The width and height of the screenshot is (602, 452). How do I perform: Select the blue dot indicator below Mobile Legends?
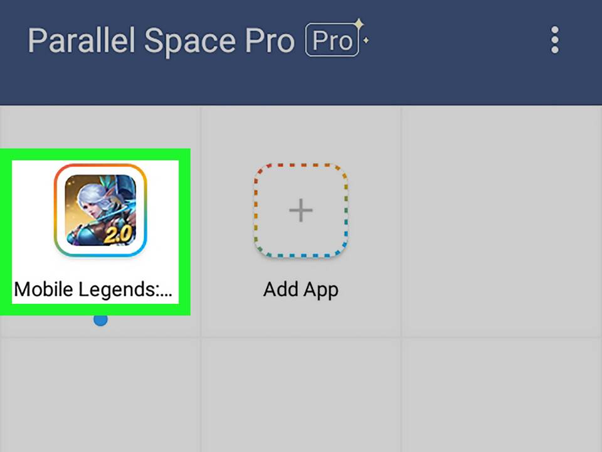(100, 320)
